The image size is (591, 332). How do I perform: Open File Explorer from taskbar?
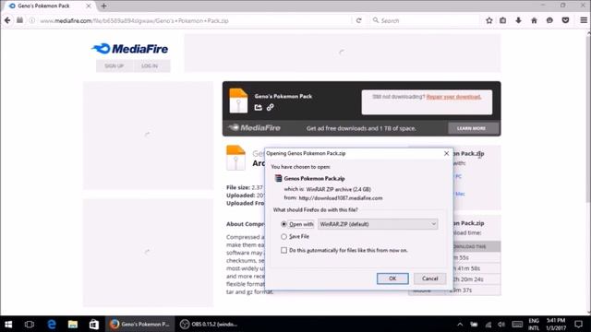(73, 324)
